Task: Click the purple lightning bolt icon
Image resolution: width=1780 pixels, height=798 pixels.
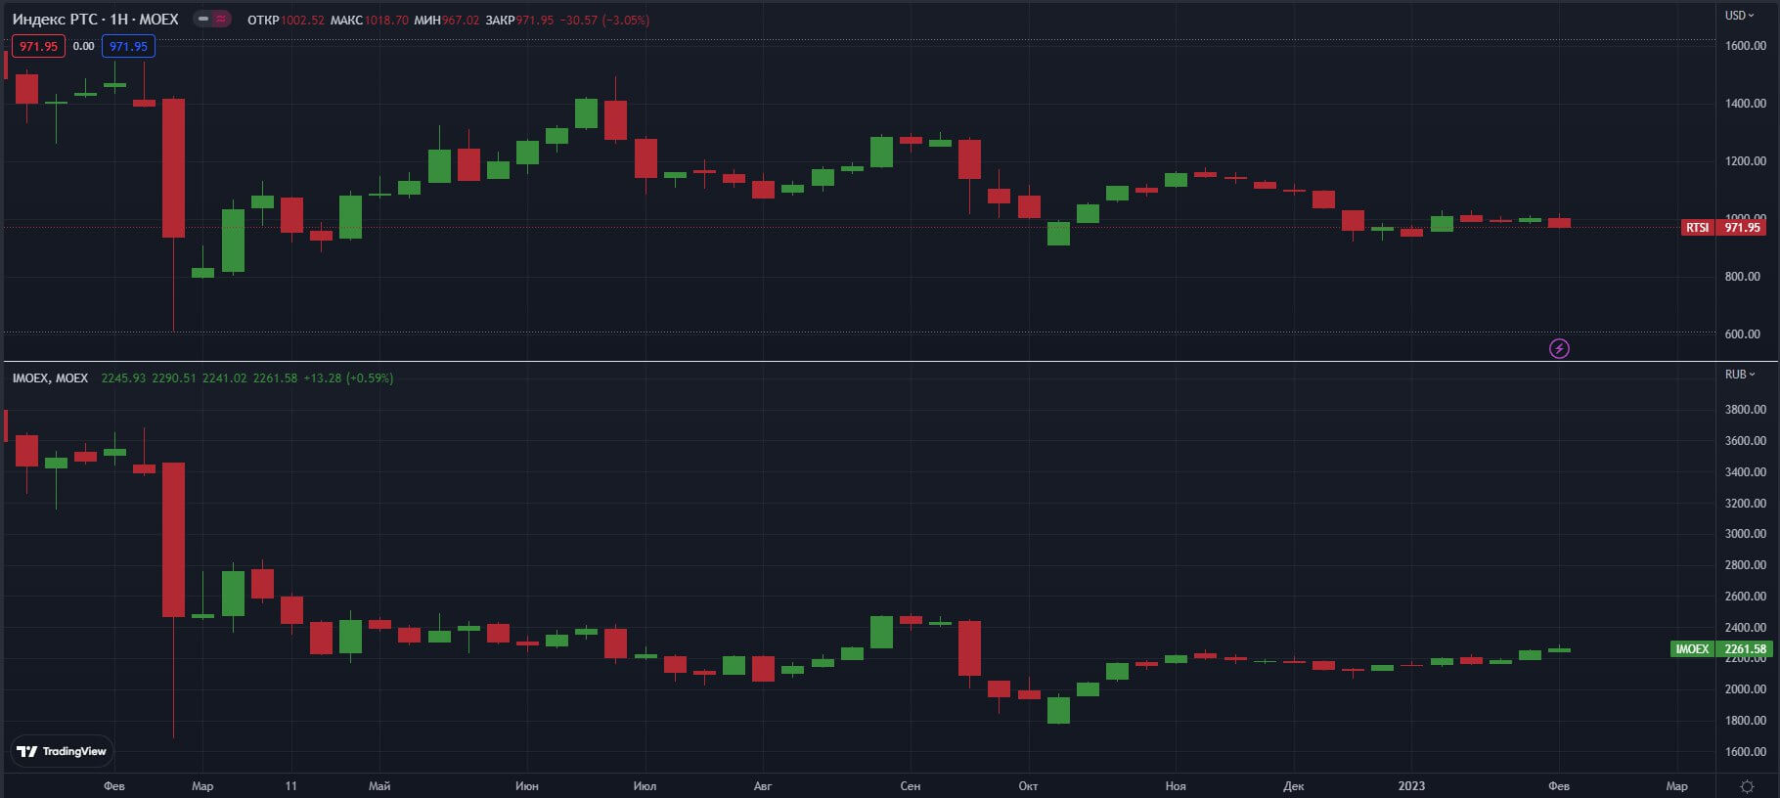Action: click(1559, 348)
